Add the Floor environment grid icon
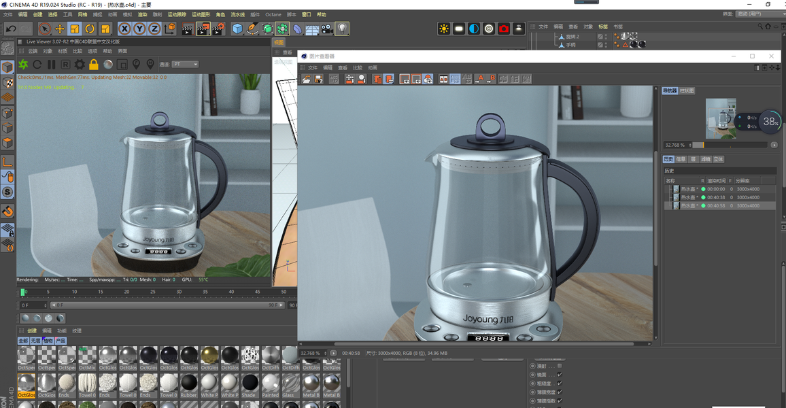Image resolution: width=786 pixels, height=408 pixels. point(312,29)
